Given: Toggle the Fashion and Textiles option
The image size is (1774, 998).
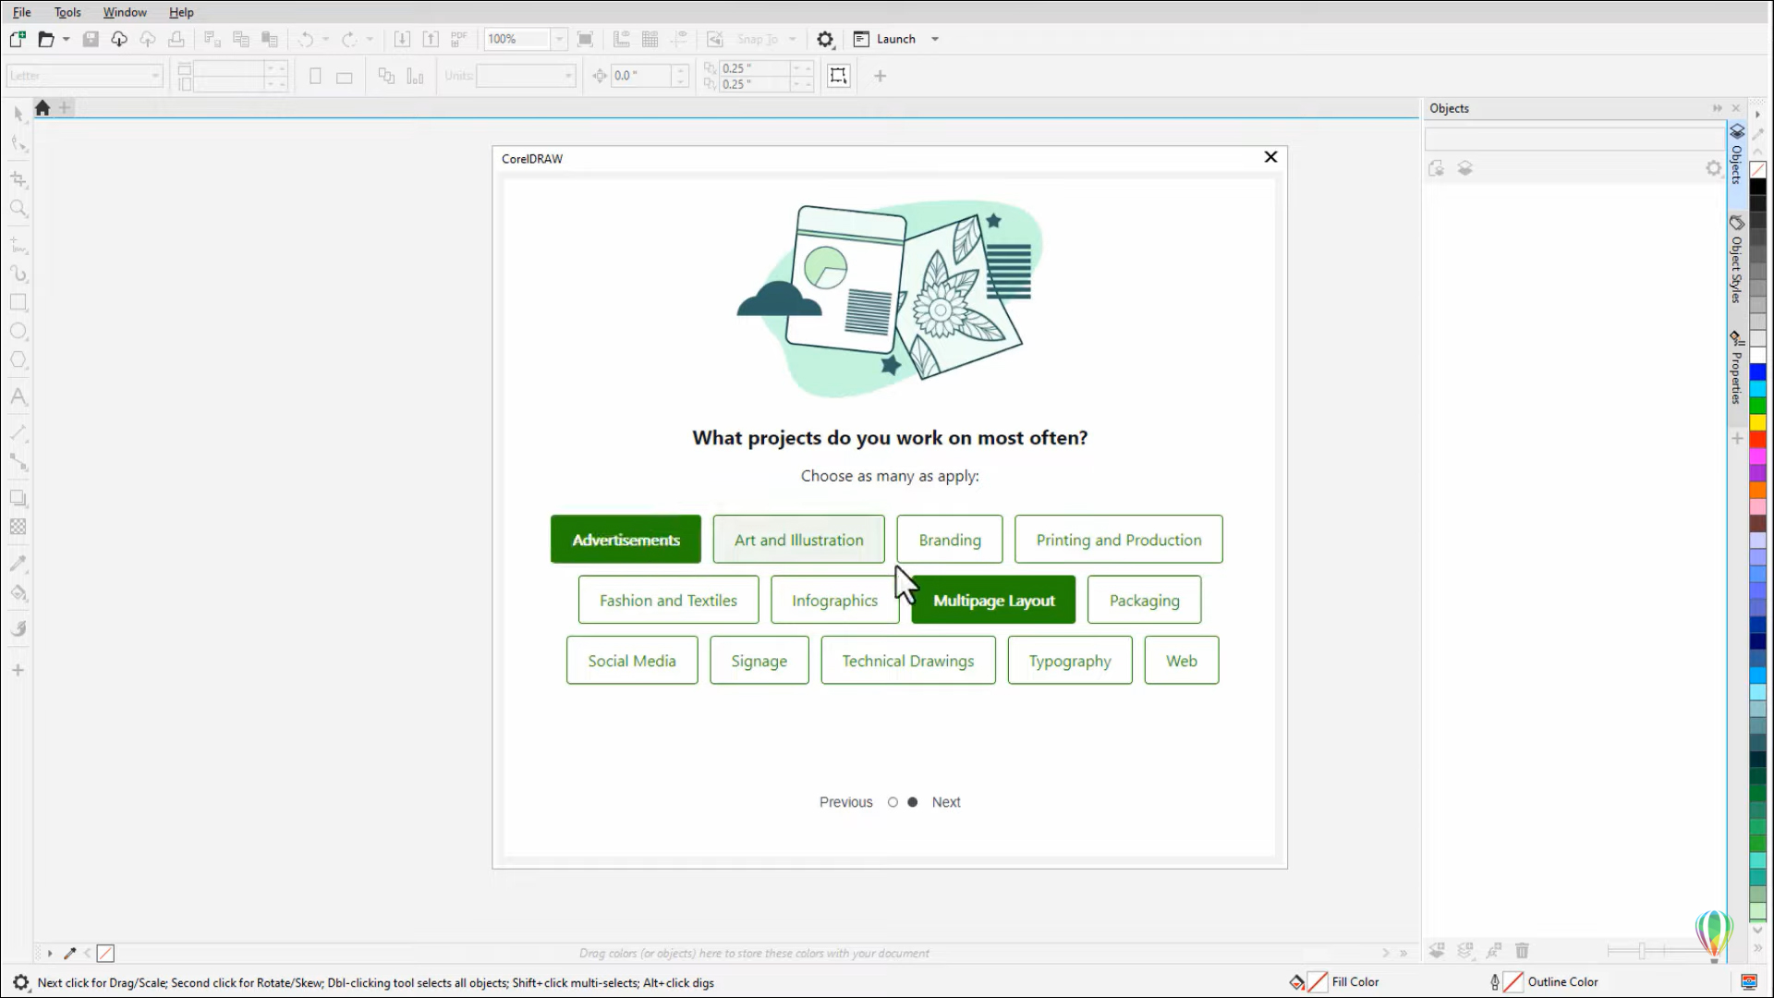Looking at the screenshot, I should pos(668,601).
